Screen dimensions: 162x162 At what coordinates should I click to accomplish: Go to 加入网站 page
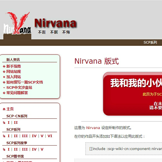pos(13,77)
